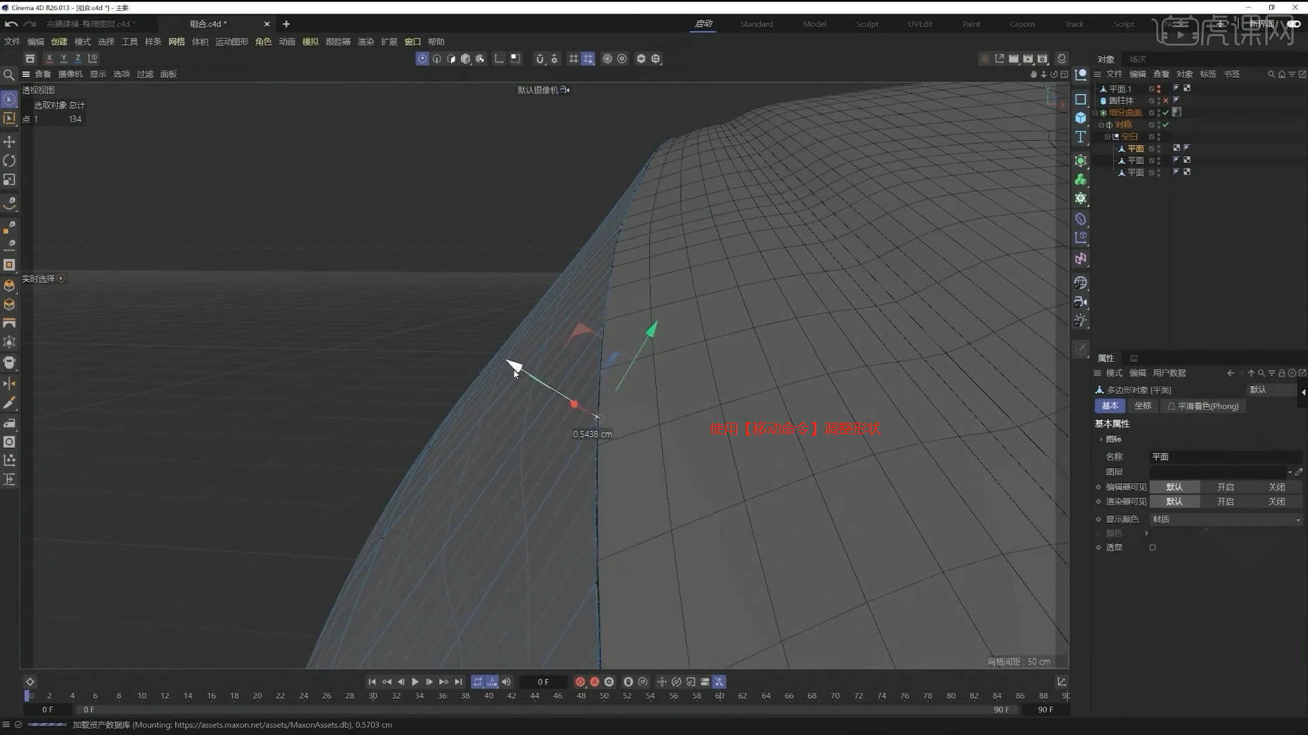Open the light objects icon in right palette
Screen dimensions: 1308x735
[1080, 321]
